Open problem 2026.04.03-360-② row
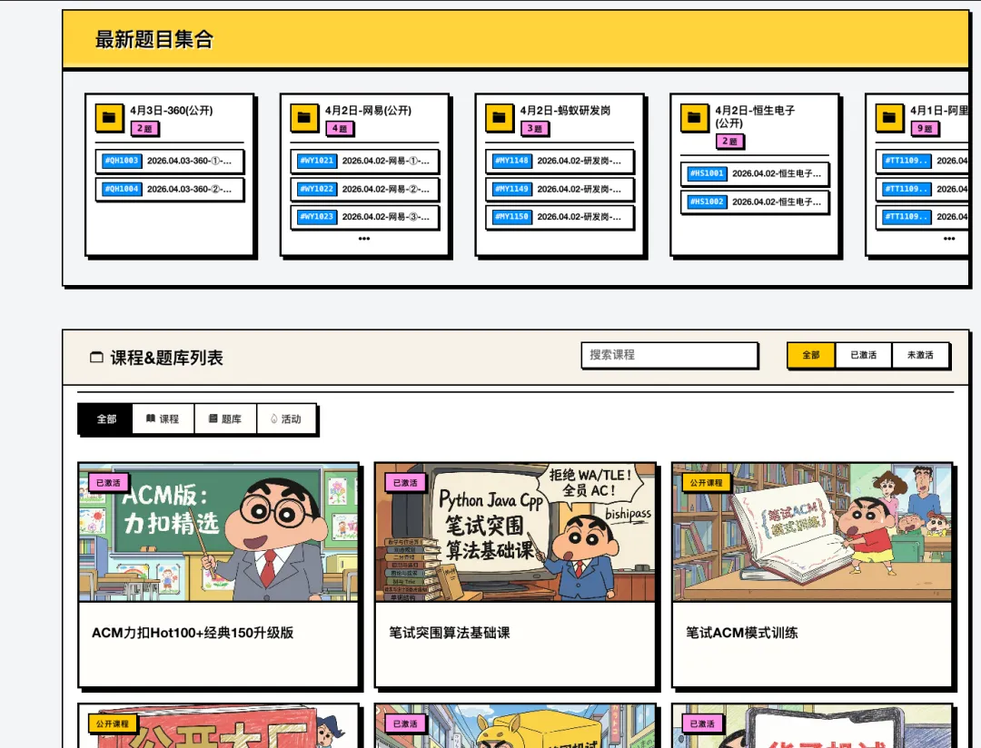The width and height of the screenshot is (981, 748). (170, 189)
